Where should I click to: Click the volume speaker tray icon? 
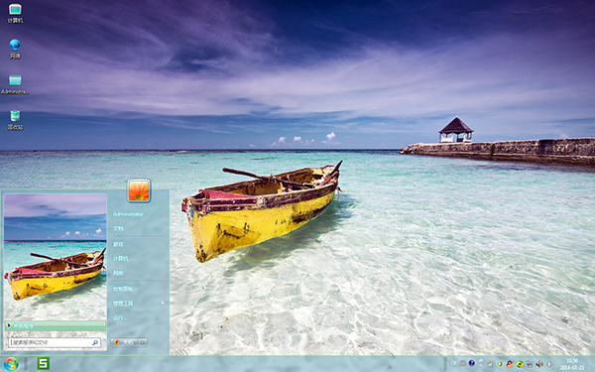pos(539,364)
